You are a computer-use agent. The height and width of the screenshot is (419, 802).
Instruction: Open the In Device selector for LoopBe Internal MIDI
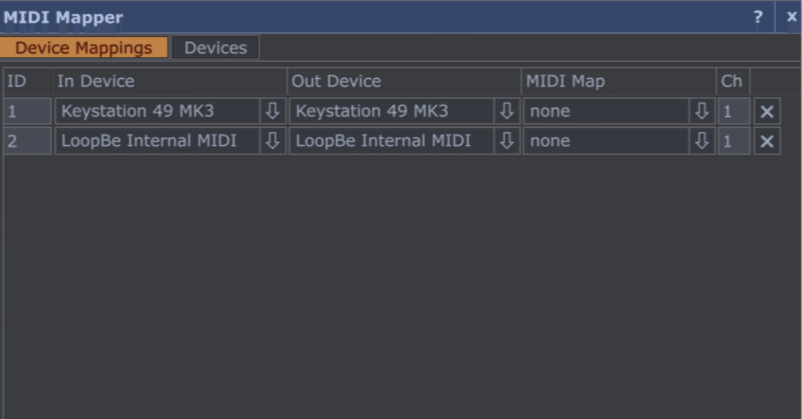pyautogui.click(x=272, y=141)
